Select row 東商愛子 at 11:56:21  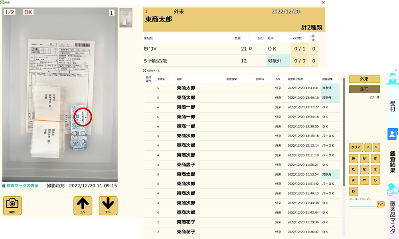[x=242, y=165]
